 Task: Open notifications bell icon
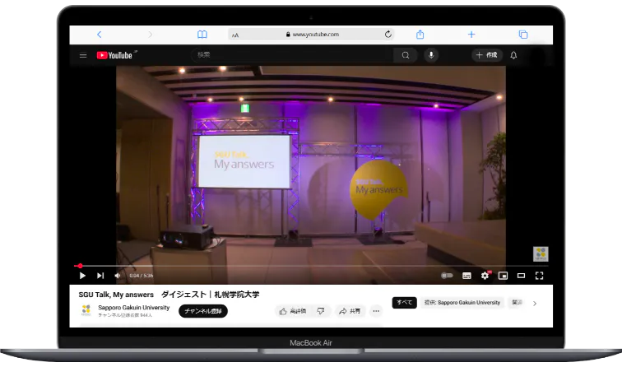tap(513, 55)
